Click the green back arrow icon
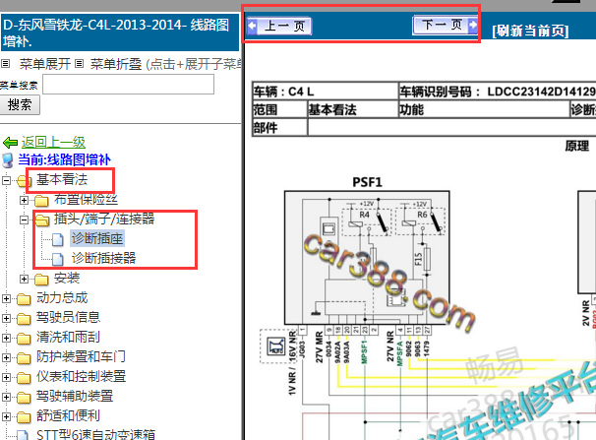 pyautogui.click(x=10, y=143)
